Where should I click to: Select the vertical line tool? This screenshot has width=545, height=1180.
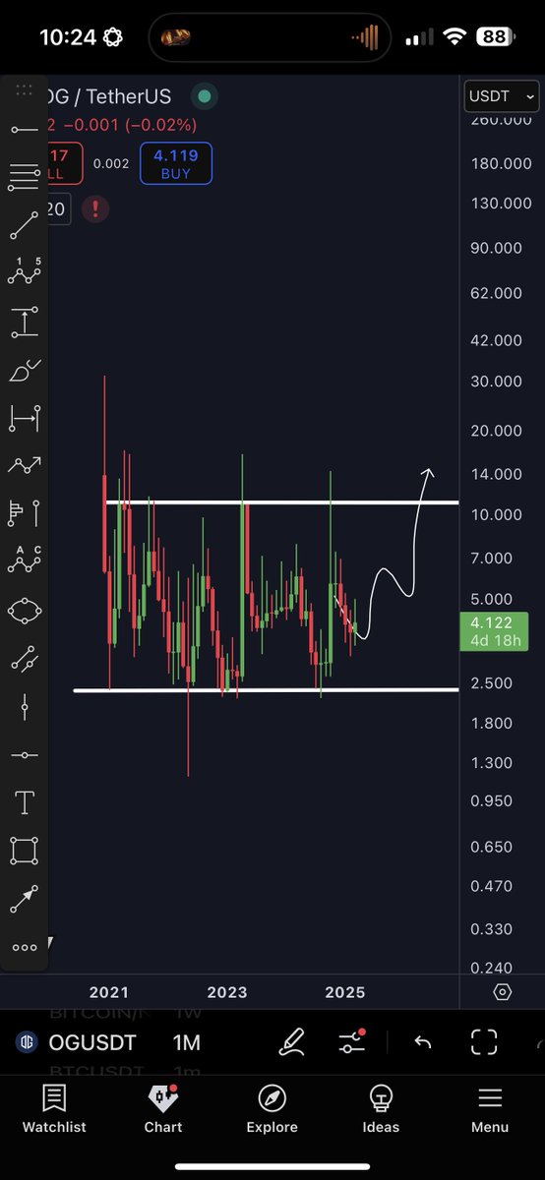[x=24, y=706]
